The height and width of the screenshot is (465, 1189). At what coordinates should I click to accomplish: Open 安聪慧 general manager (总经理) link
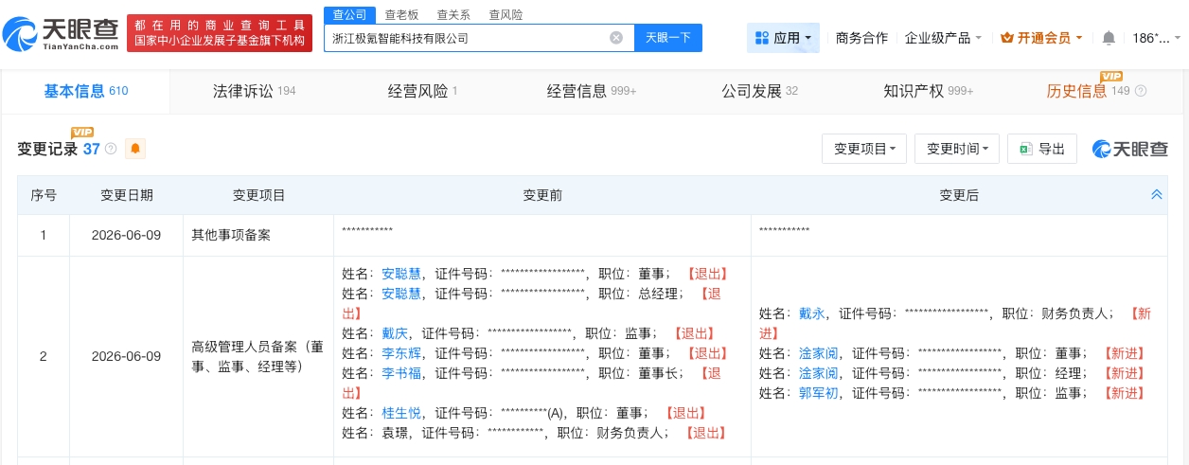click(x=401, y=294)
